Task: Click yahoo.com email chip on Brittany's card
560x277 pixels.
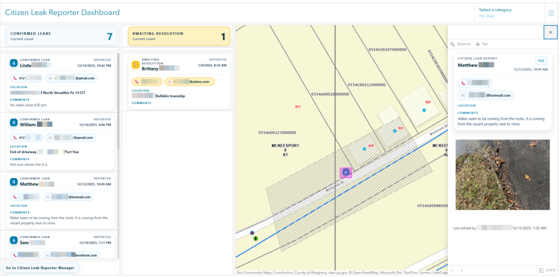Action: [x=190, y=82]
